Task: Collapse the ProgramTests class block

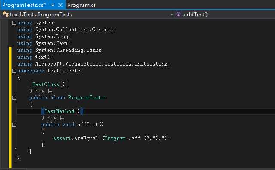Action: tap(14, 98)
